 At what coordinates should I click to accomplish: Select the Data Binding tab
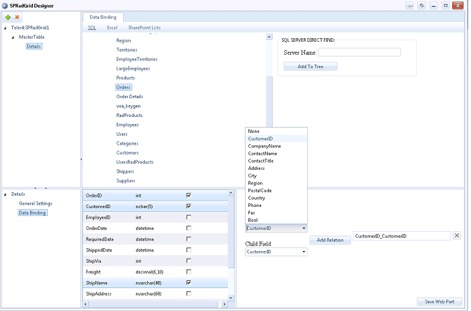pos(102,17)
